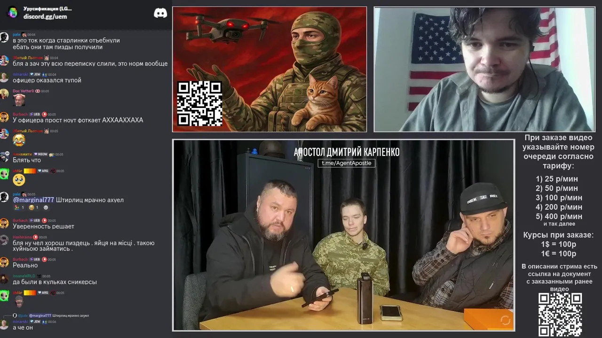
Task: Click the webcam feed with American flag
Action: (484, 69)
